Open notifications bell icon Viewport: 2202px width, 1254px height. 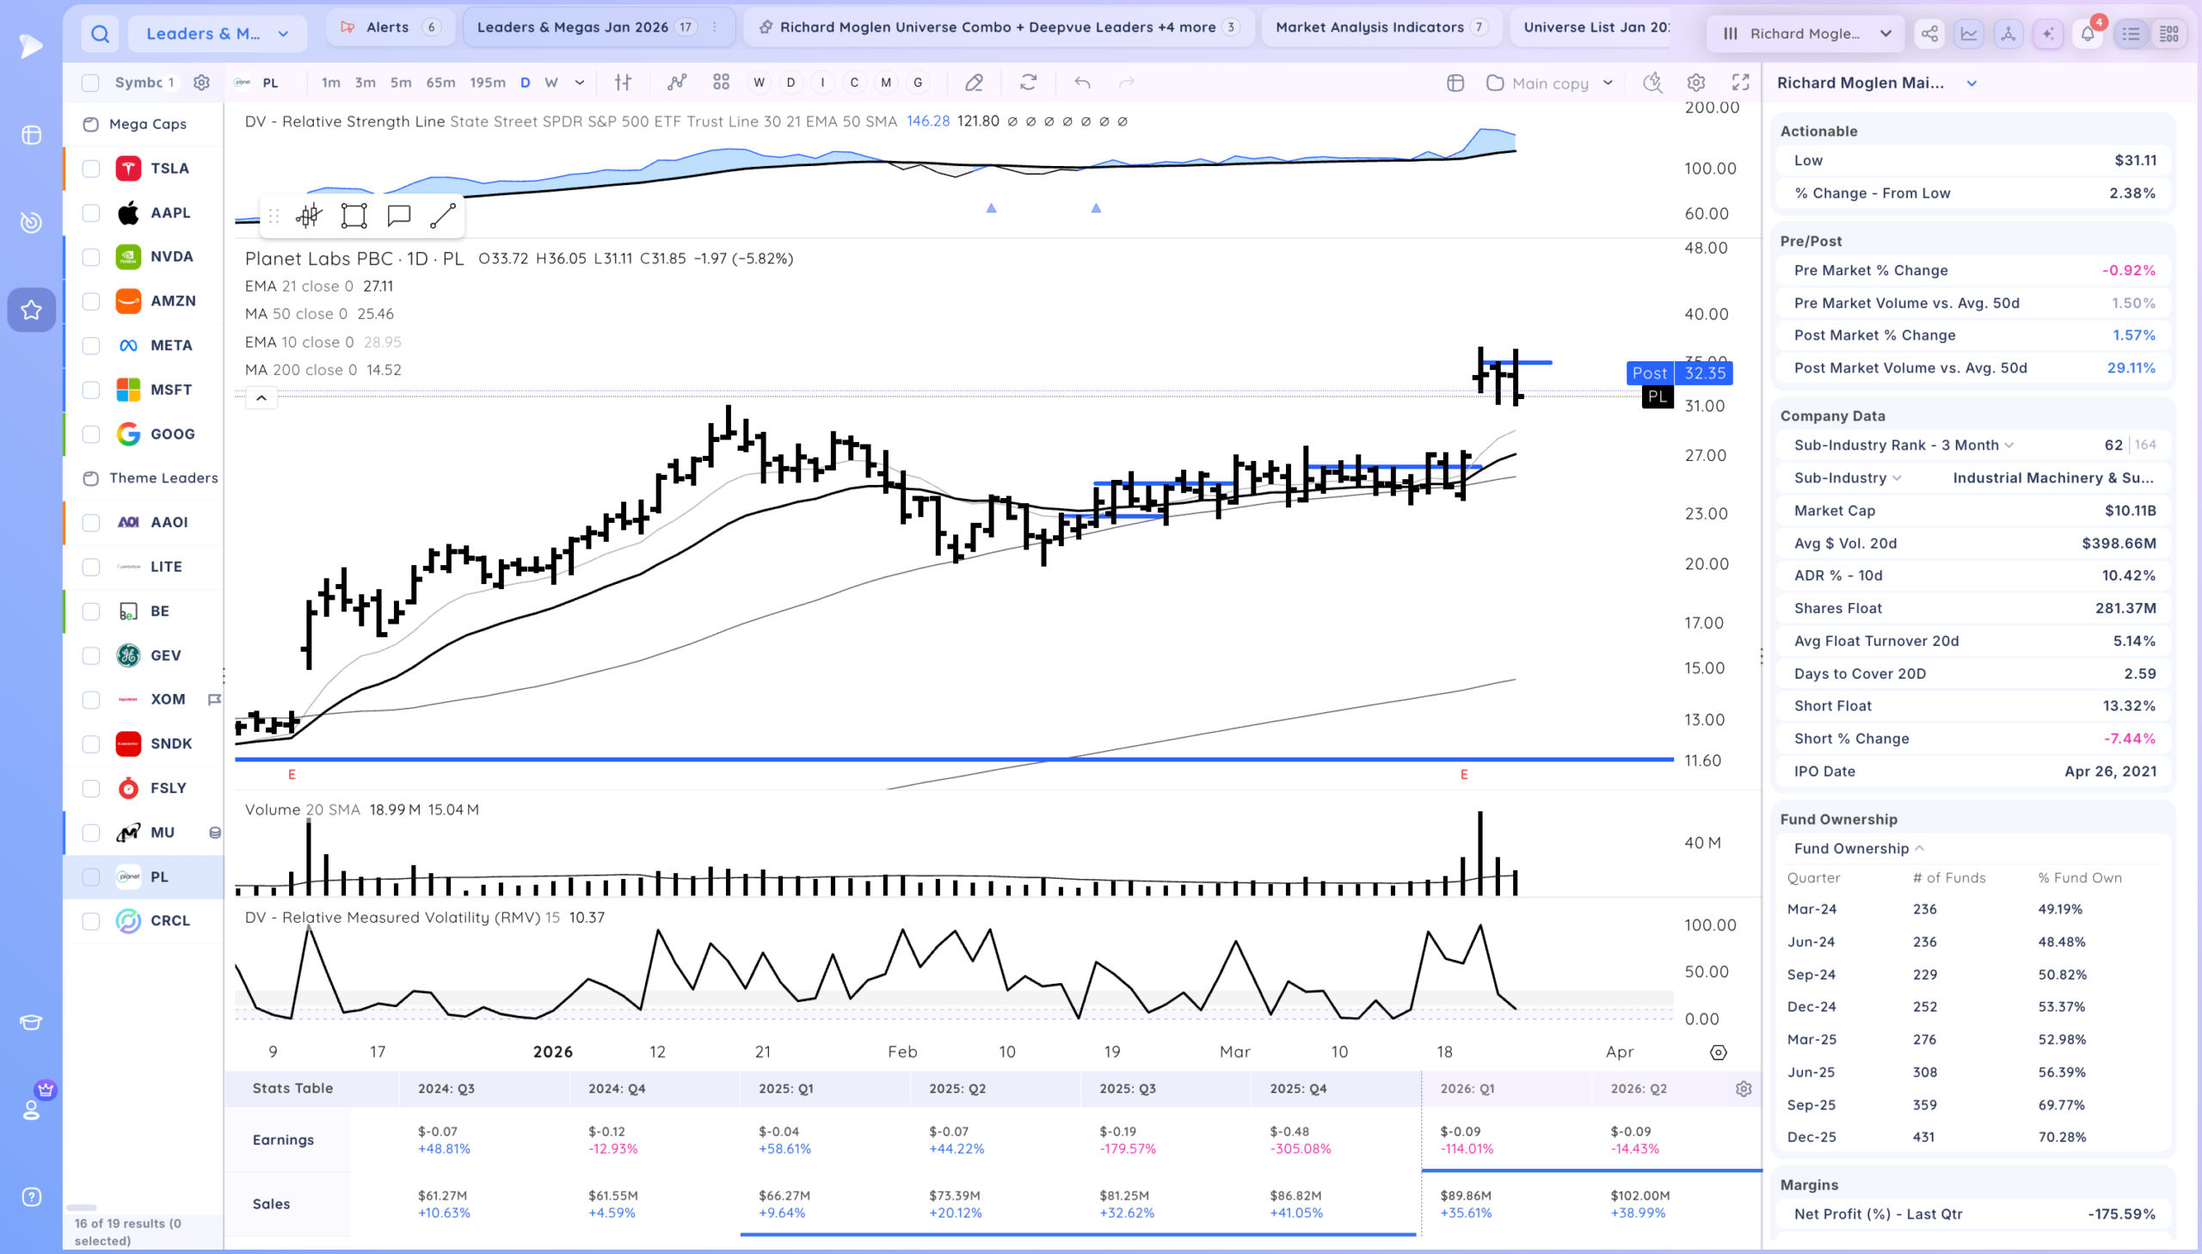click(x=2088, y=34)
